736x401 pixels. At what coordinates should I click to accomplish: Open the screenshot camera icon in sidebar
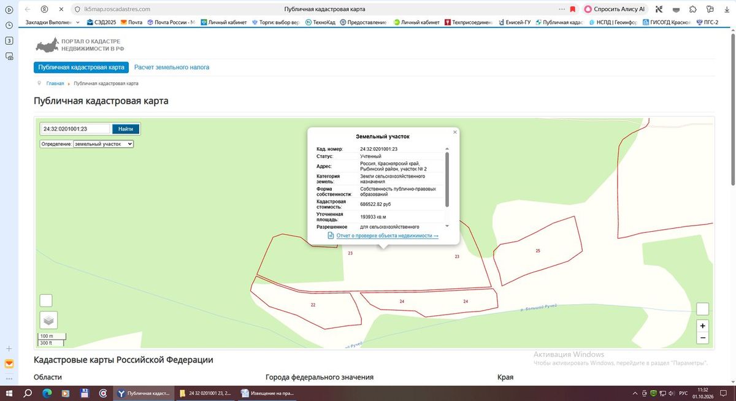click(9, 56)
